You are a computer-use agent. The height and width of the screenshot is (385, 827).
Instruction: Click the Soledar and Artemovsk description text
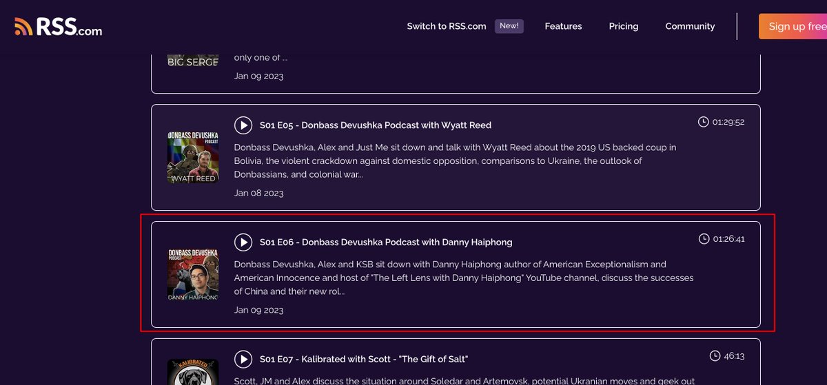[x=464, y=381]
